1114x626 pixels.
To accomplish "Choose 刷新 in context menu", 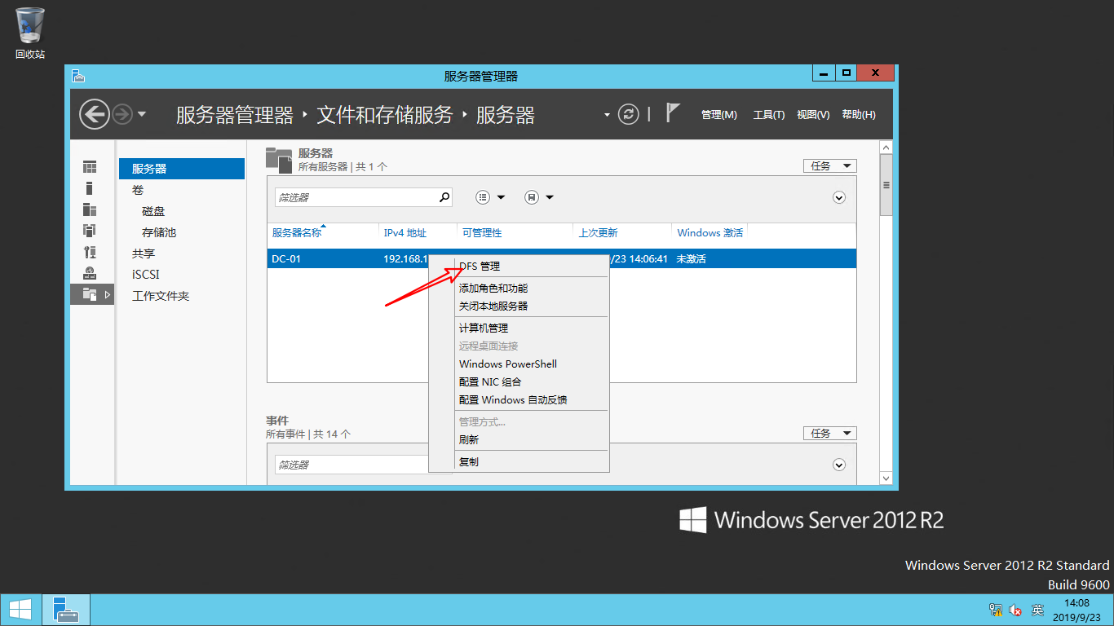I will coord(519,439).
